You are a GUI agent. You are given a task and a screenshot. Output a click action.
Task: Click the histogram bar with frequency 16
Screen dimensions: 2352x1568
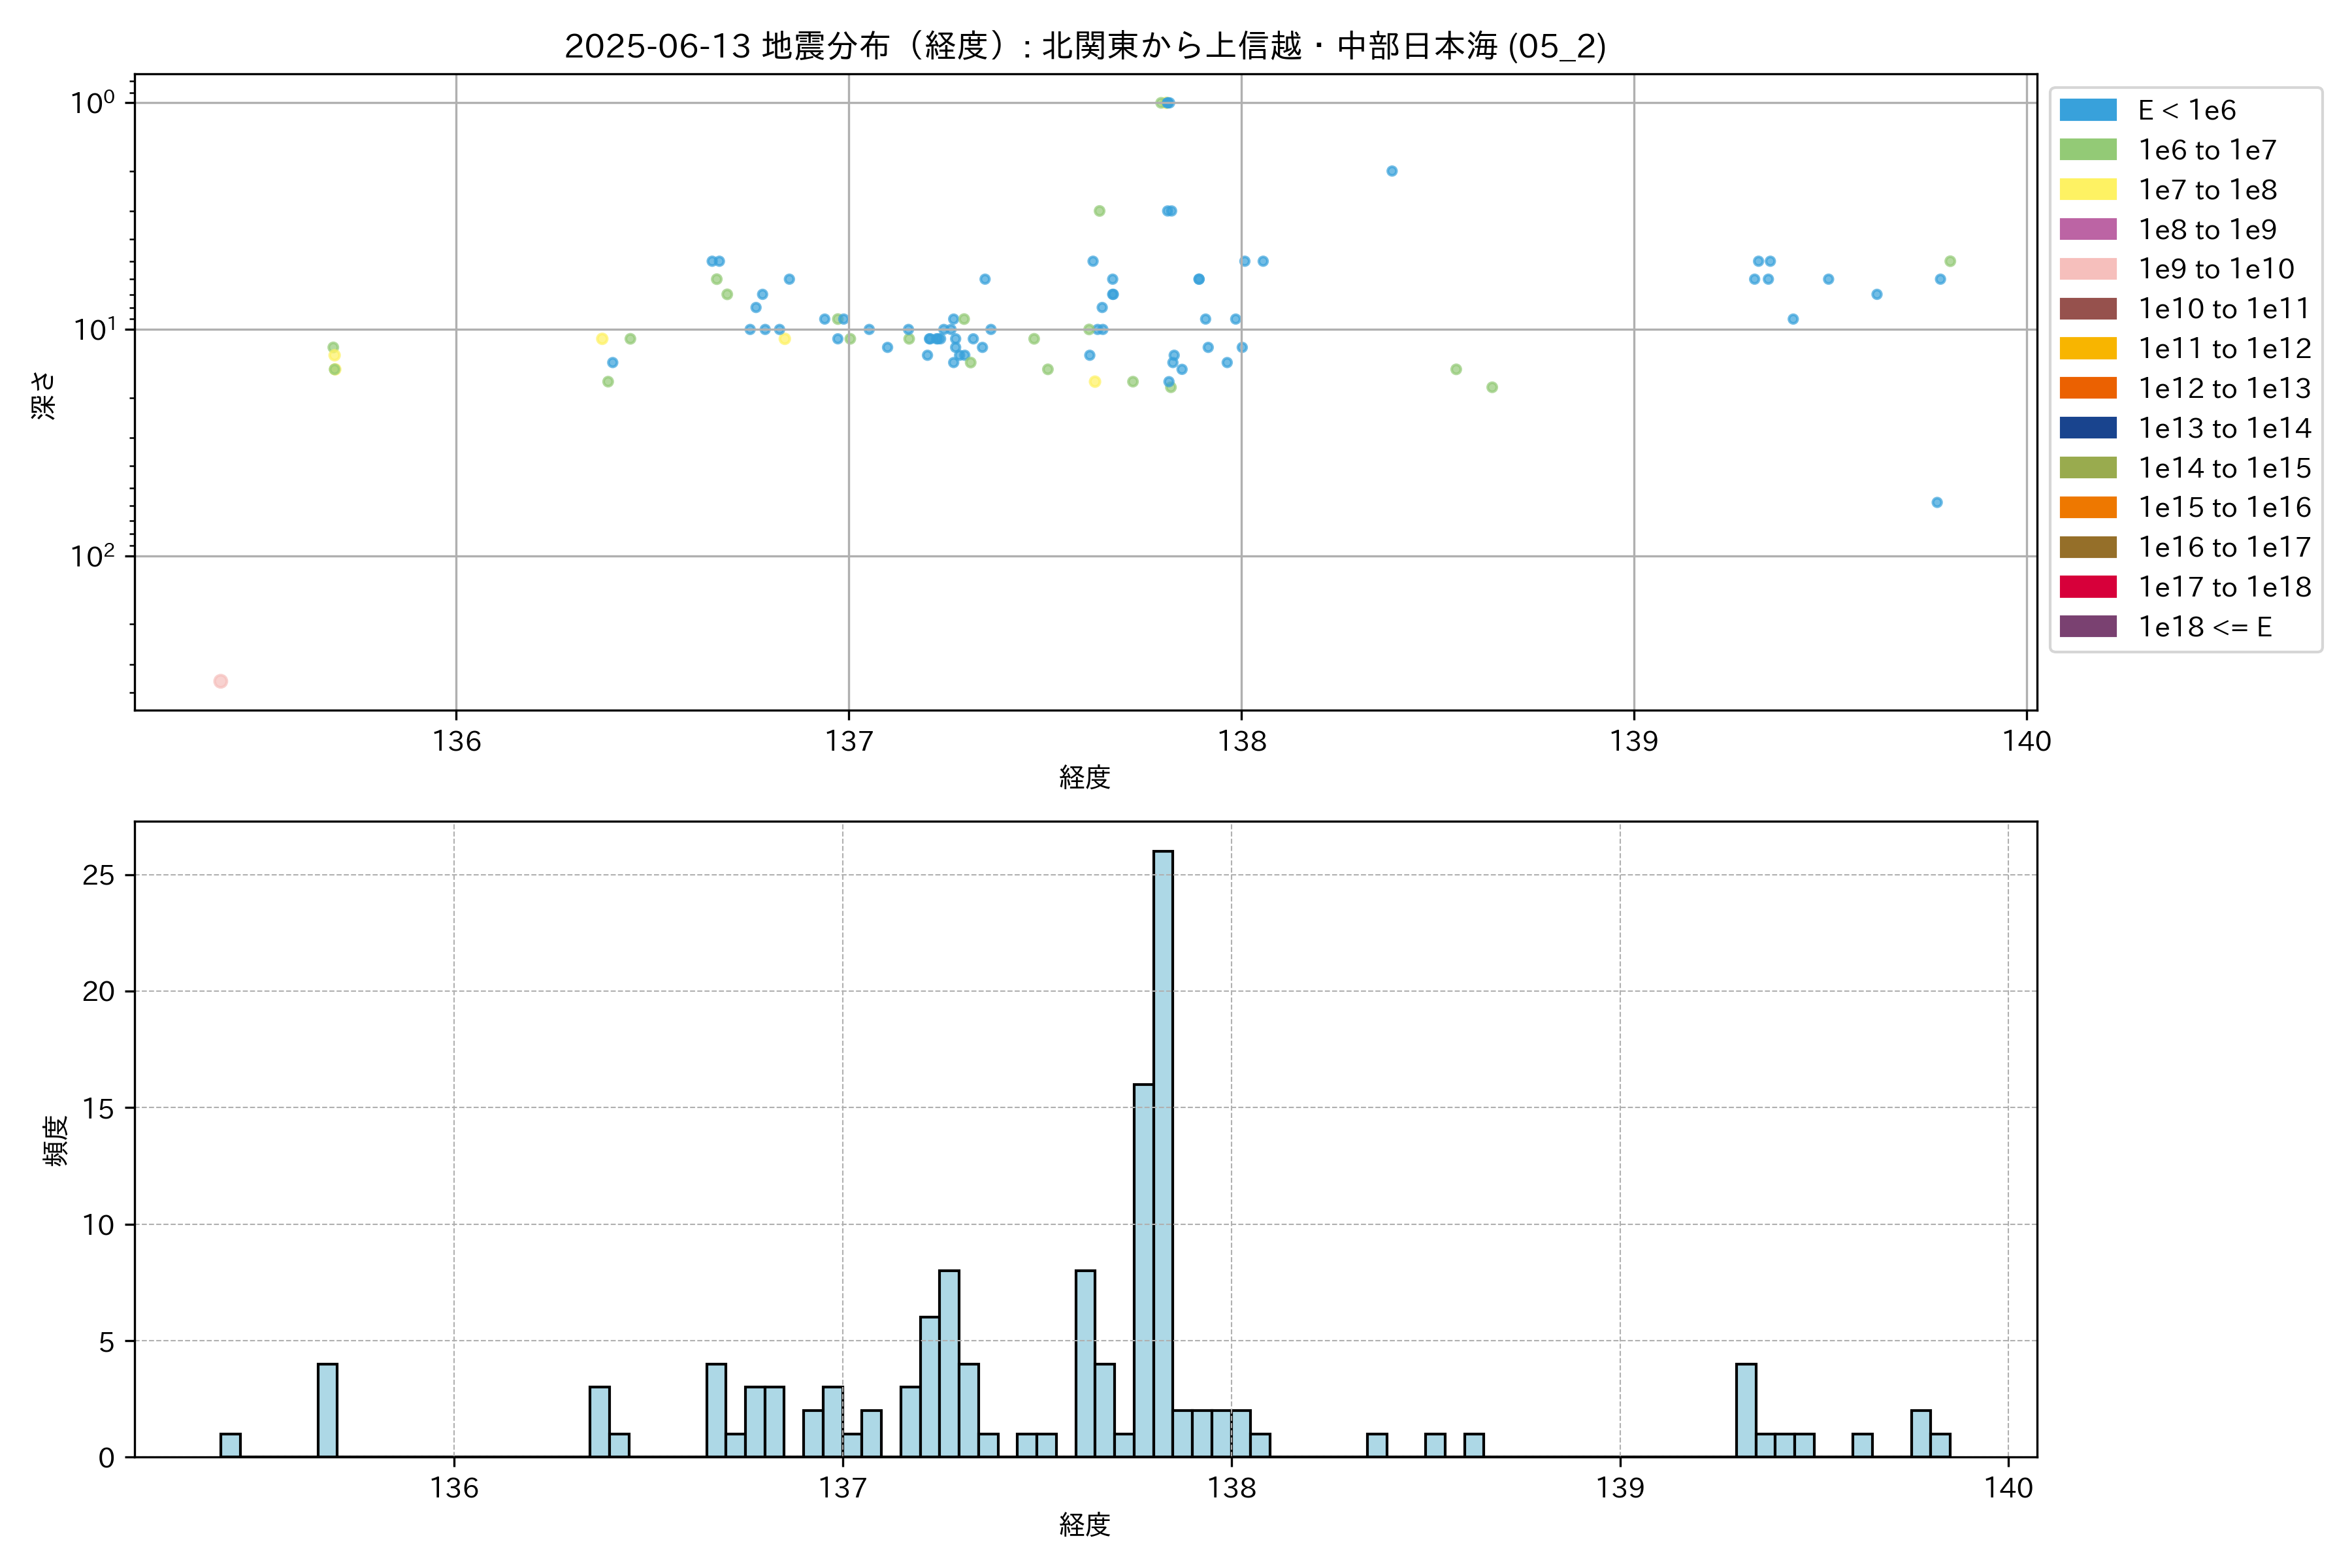1143,1270
